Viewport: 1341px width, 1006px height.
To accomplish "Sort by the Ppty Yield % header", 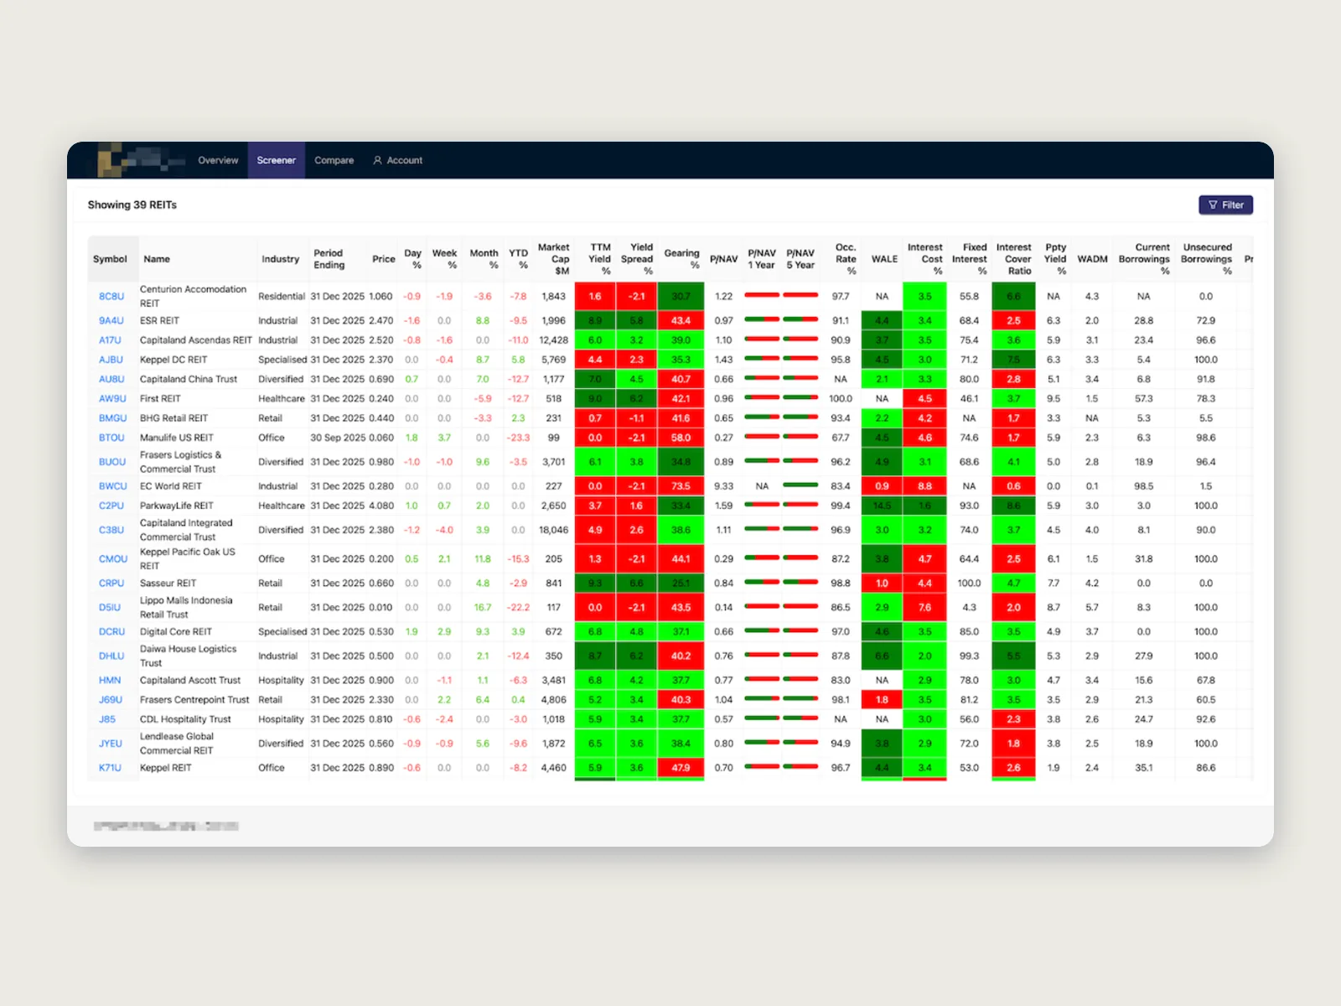I will (x=1055, y=259).
